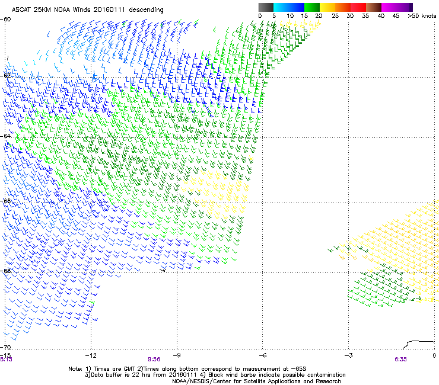Click the yellow 20–25 knots legend segment

point(327,7)
